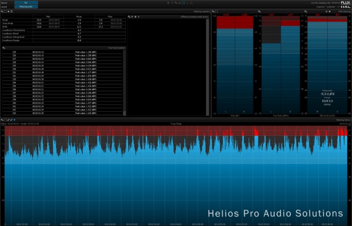
Task: Expand the offline processing queue arrow menu
Action: pos(139,17)
